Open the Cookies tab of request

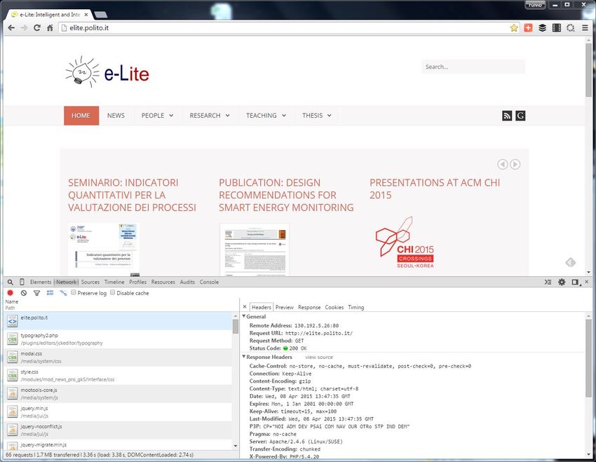point(334,307)
